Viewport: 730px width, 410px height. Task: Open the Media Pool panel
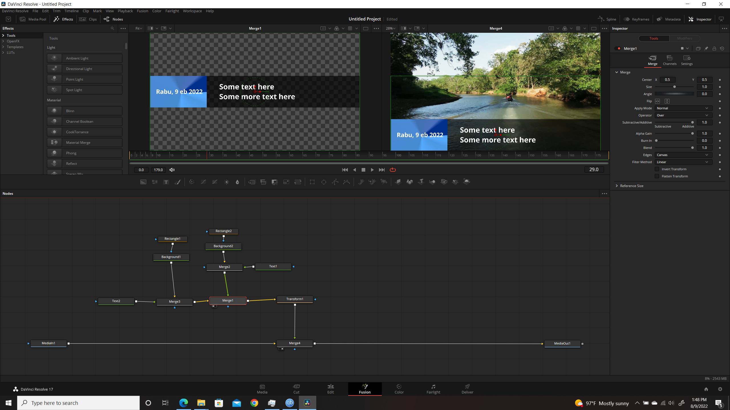pyautogui.click(x=33, y=19)
